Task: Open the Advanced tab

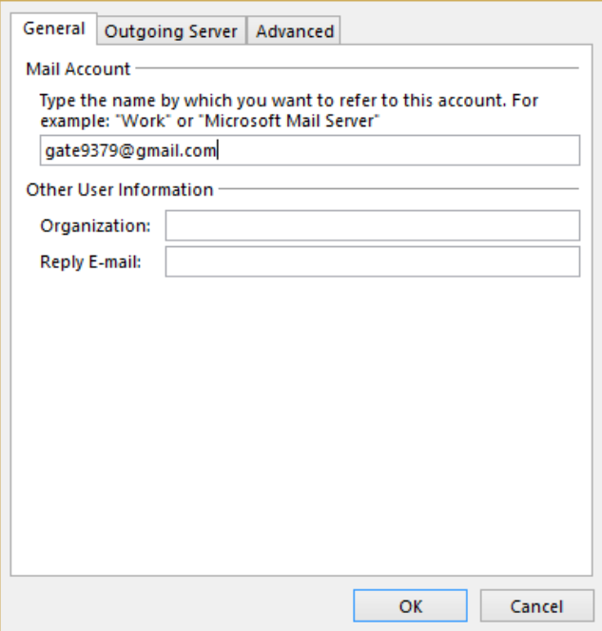Action: tap(294, 31)
